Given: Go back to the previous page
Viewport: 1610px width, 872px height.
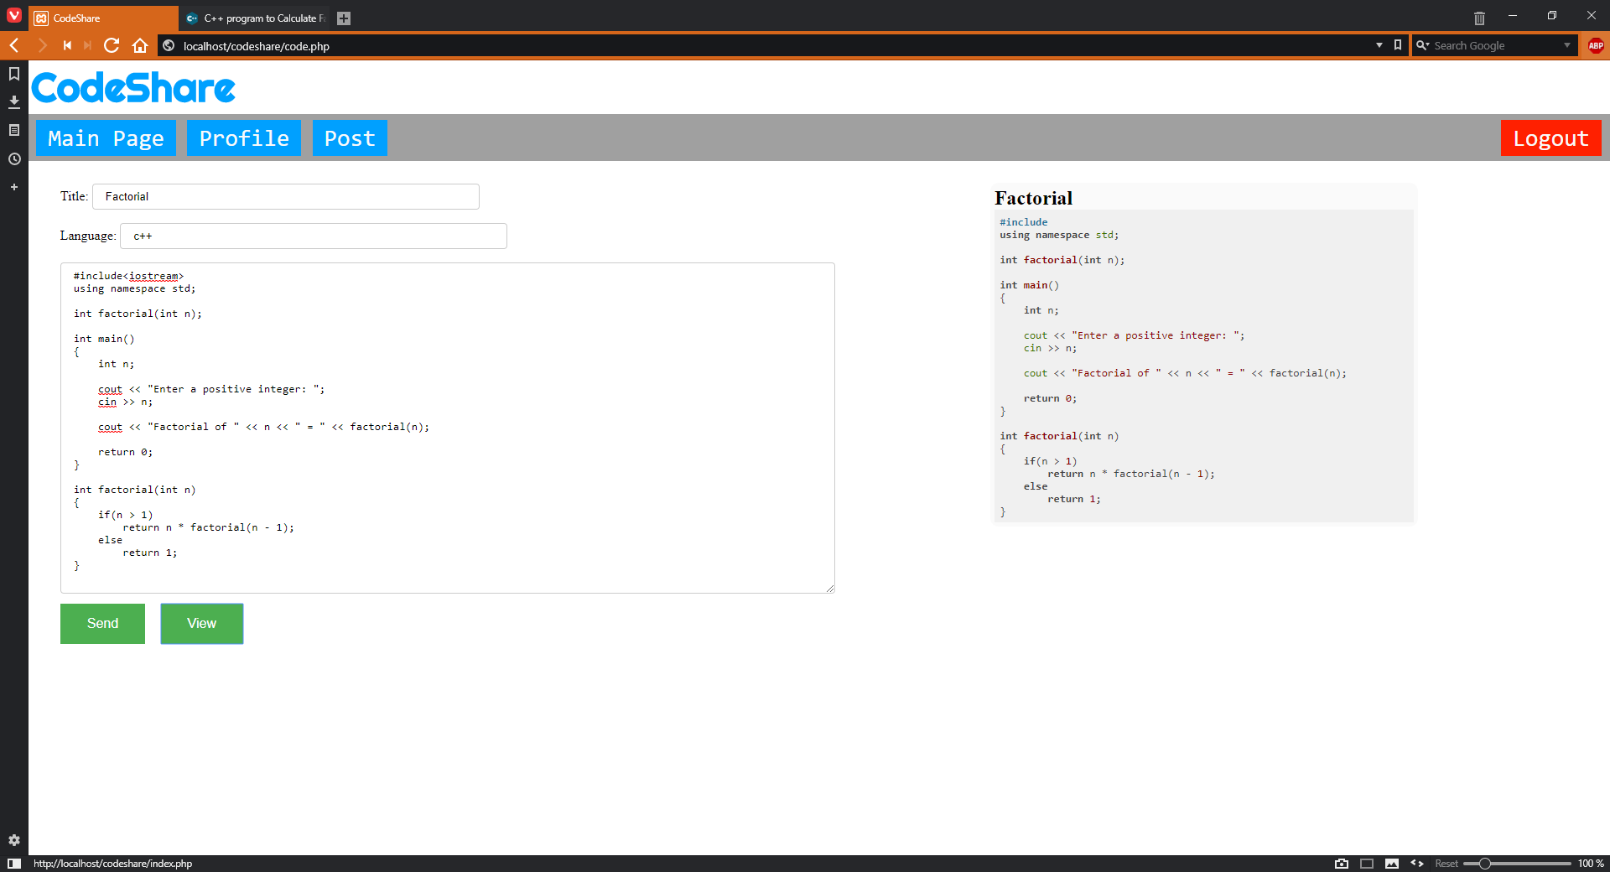Looking at the screenshot, I should point(14,45).
